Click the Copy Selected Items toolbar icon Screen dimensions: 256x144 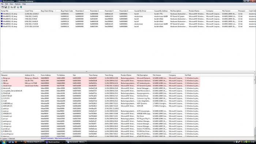12,7
